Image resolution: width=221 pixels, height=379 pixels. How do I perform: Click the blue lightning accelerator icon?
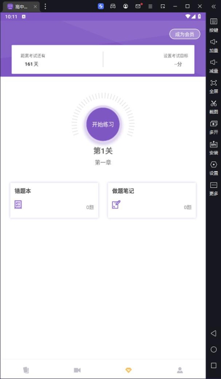(101, 6)
